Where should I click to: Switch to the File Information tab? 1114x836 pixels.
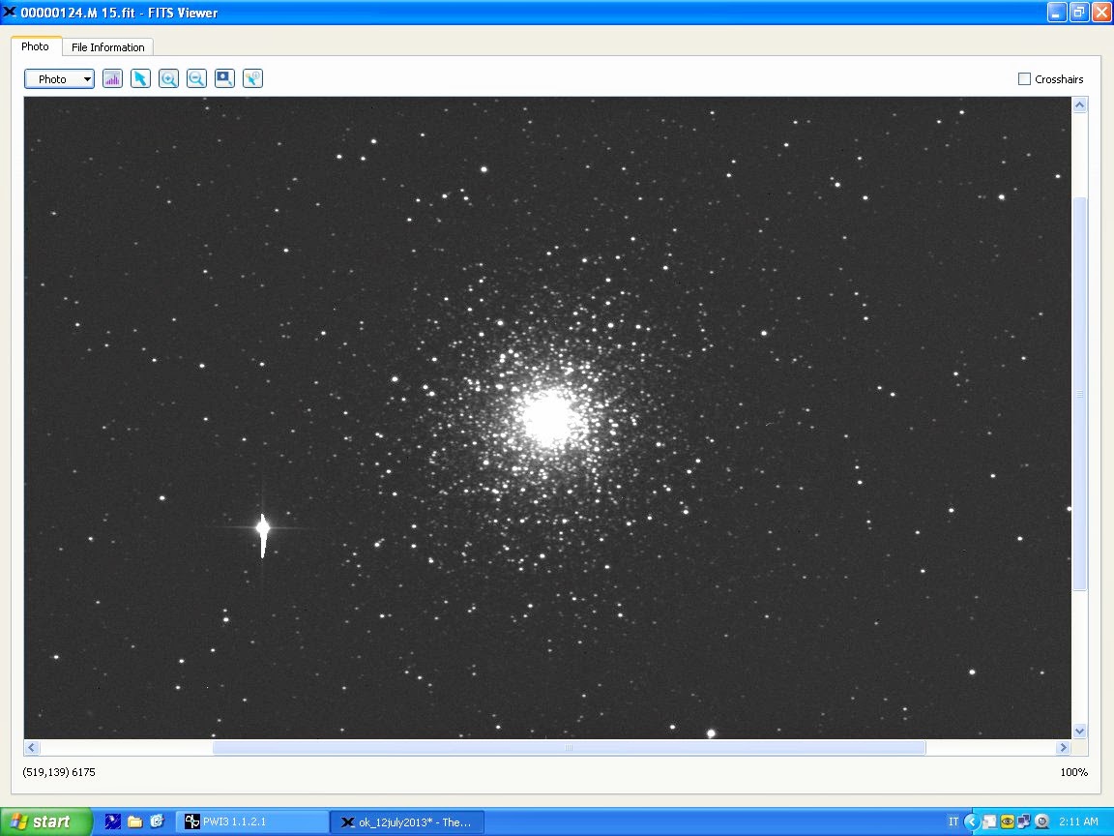click(x=107, y=47)
